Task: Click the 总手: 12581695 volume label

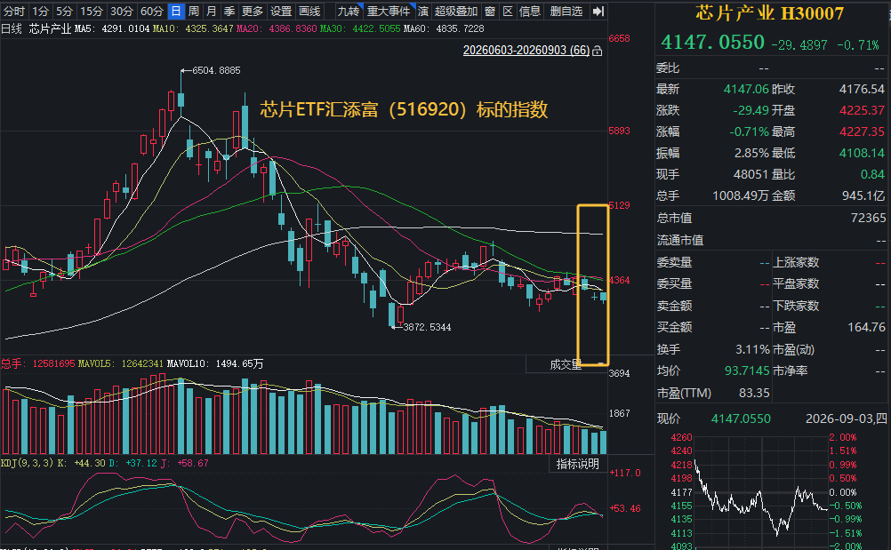Action: (38, 363)
